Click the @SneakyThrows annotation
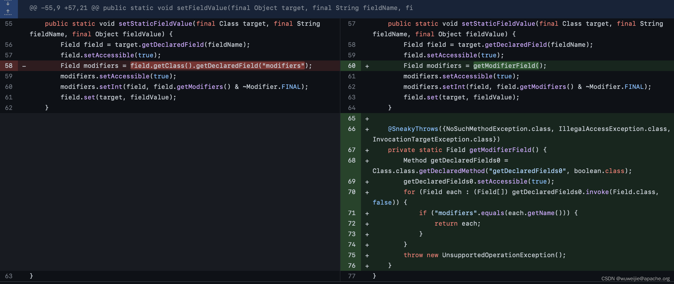The width and height of the screenshot is (674, 284). (413, 129)
